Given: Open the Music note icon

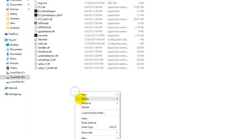Looking at the screenshot, I should coord(8,59).
